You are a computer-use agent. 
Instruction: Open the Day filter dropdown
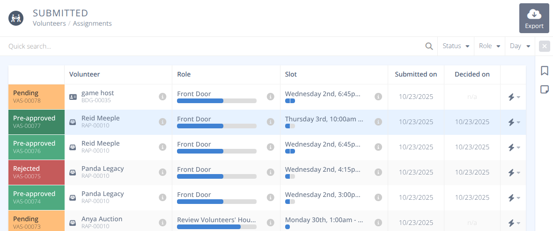[x=520, y=46]
